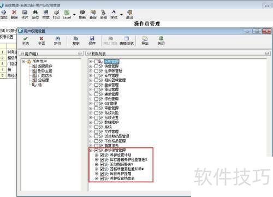
Task: Uncheck the 养护检查计划 checkbox
Action: (x=102, y=155)
